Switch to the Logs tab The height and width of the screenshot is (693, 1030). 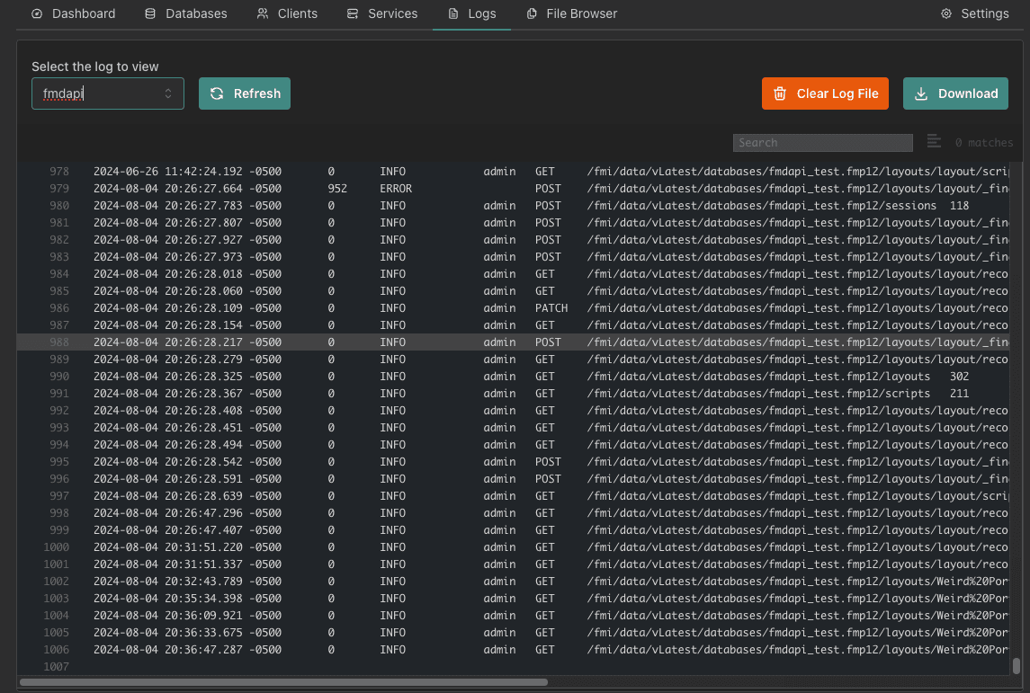(471, 13)
